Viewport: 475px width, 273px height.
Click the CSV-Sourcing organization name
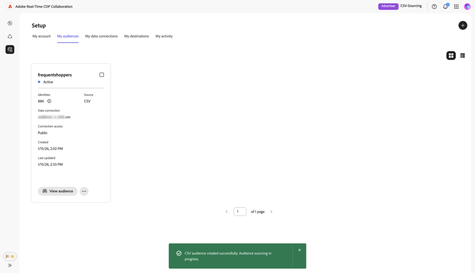coord(411,6)
